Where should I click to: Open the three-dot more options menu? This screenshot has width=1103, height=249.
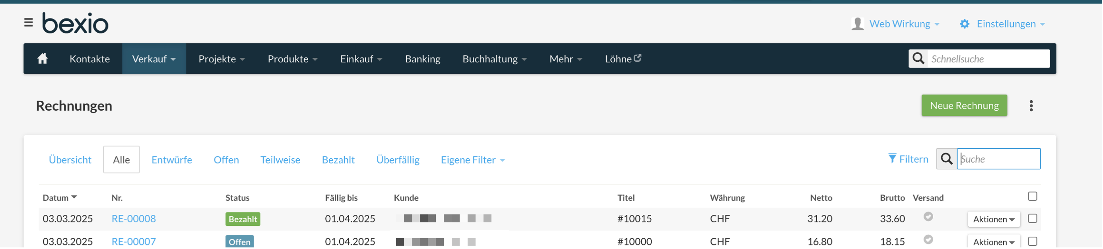point(1031,106)
